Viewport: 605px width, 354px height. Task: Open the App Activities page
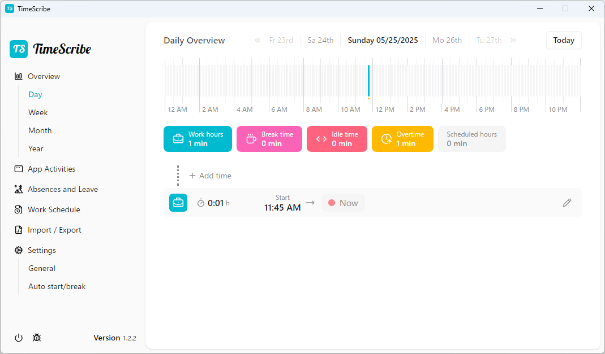point(52,169)
